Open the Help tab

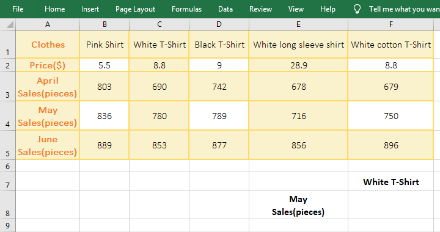click(328, 9)
